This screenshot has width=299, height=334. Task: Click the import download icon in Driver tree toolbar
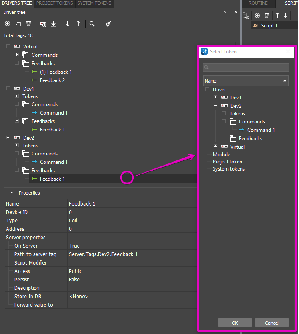(x=53, y=24)
